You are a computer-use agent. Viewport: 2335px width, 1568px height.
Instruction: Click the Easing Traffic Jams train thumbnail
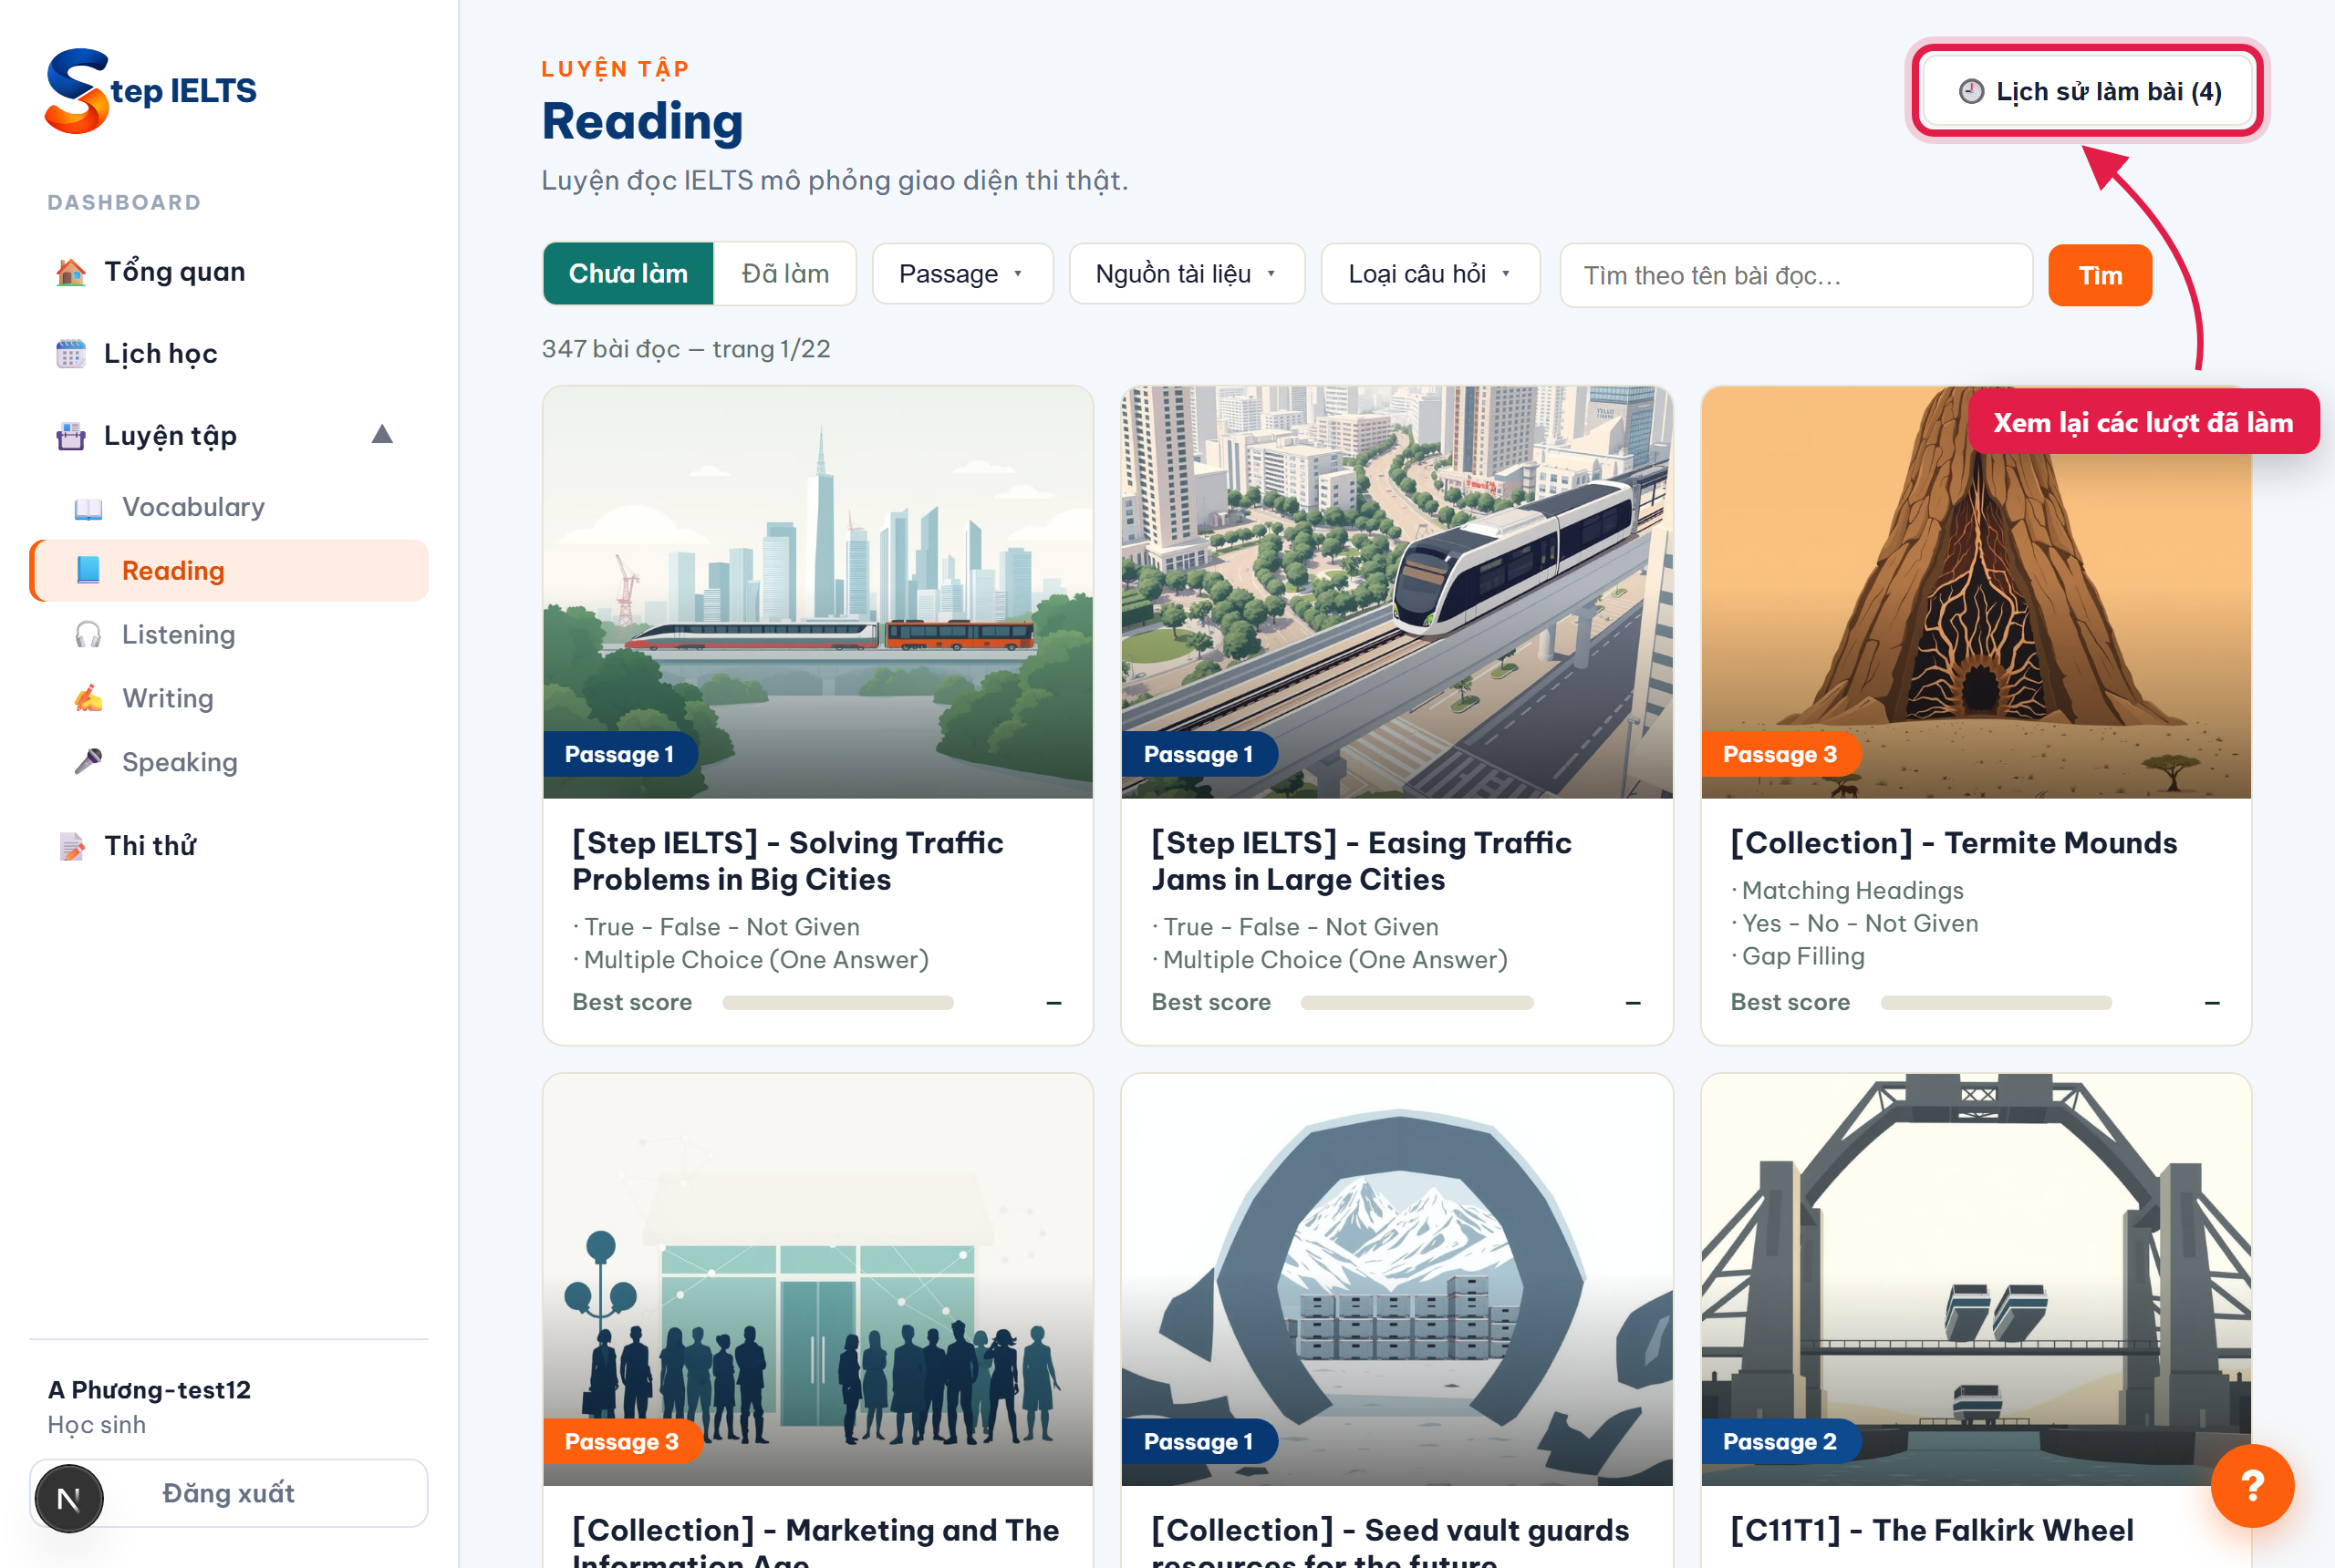(1396, 592)
